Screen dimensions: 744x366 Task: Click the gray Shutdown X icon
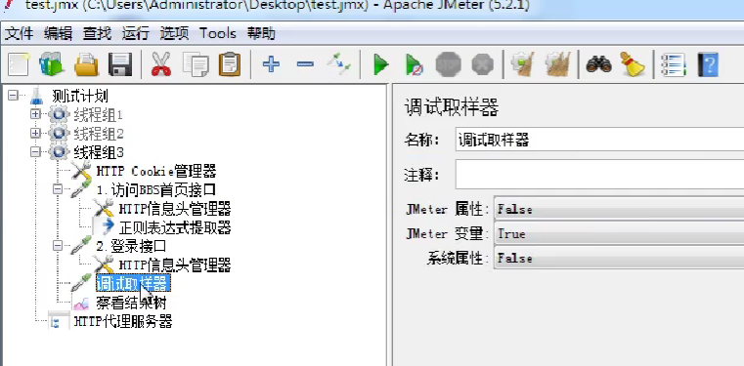[483, 64]
